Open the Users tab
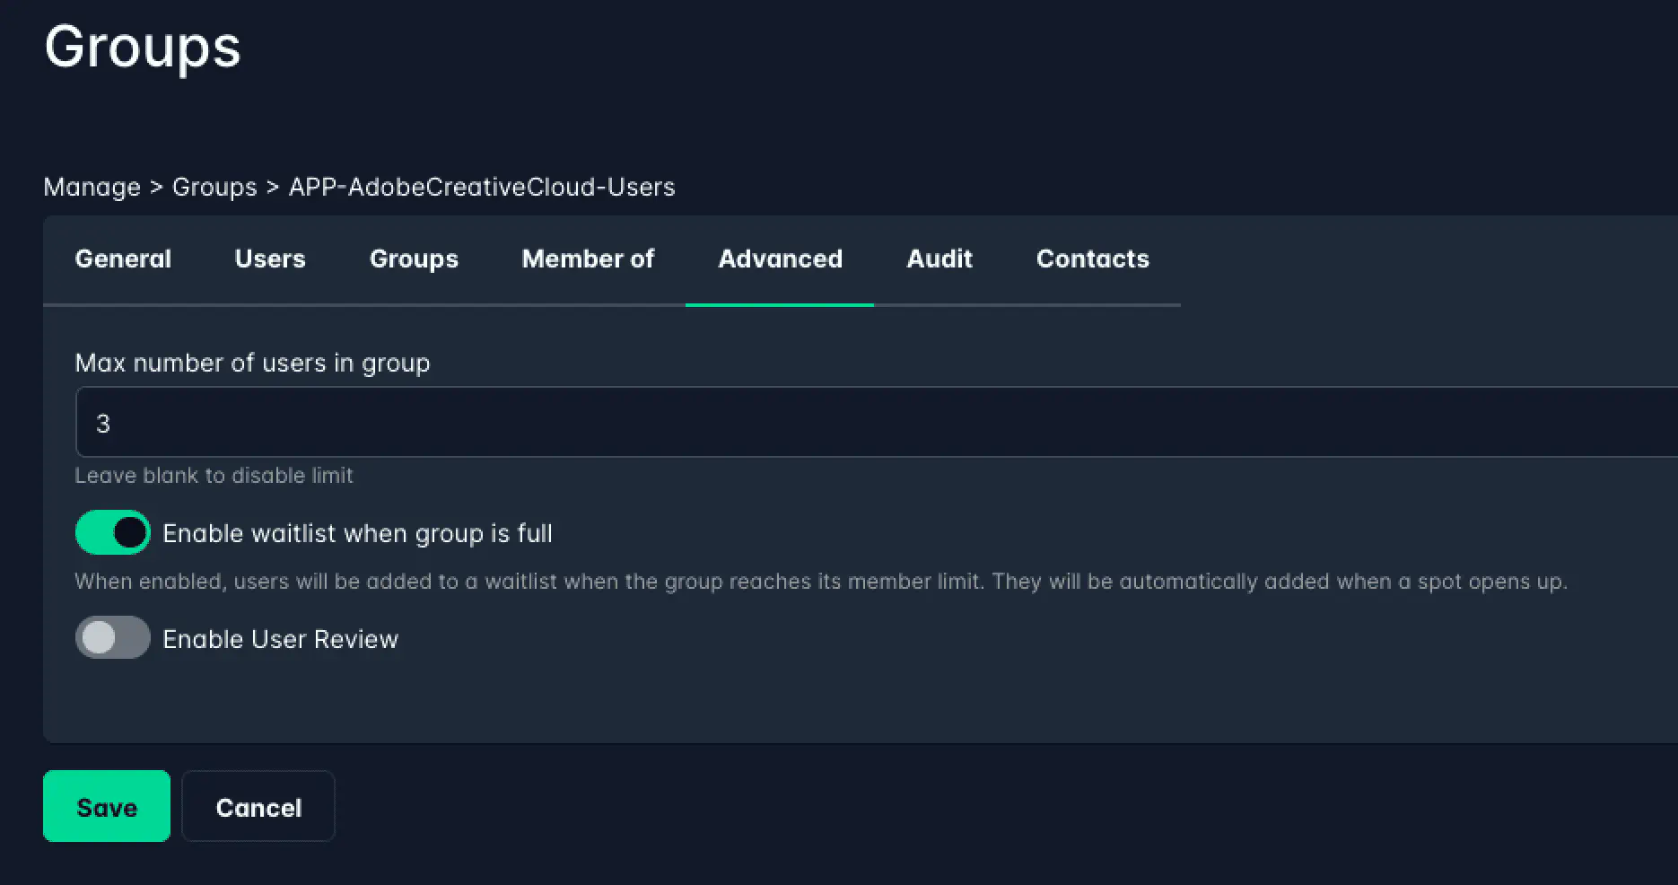 (x=269, y=259)
